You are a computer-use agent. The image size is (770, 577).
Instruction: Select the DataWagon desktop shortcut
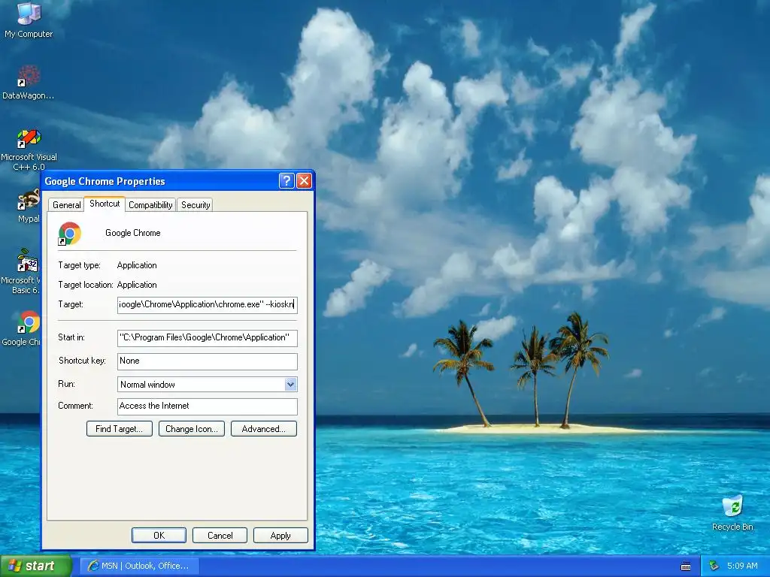tap(29, 83)
